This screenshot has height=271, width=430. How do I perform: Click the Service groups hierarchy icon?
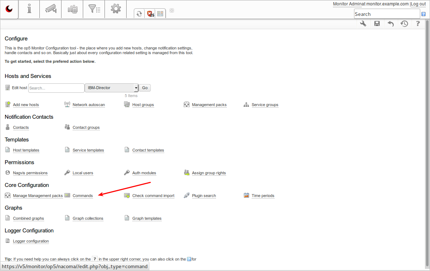coord(246,105)
